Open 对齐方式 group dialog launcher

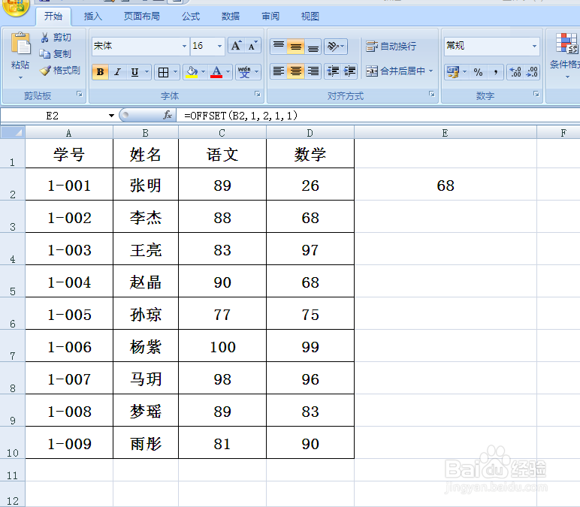point(432,94)
